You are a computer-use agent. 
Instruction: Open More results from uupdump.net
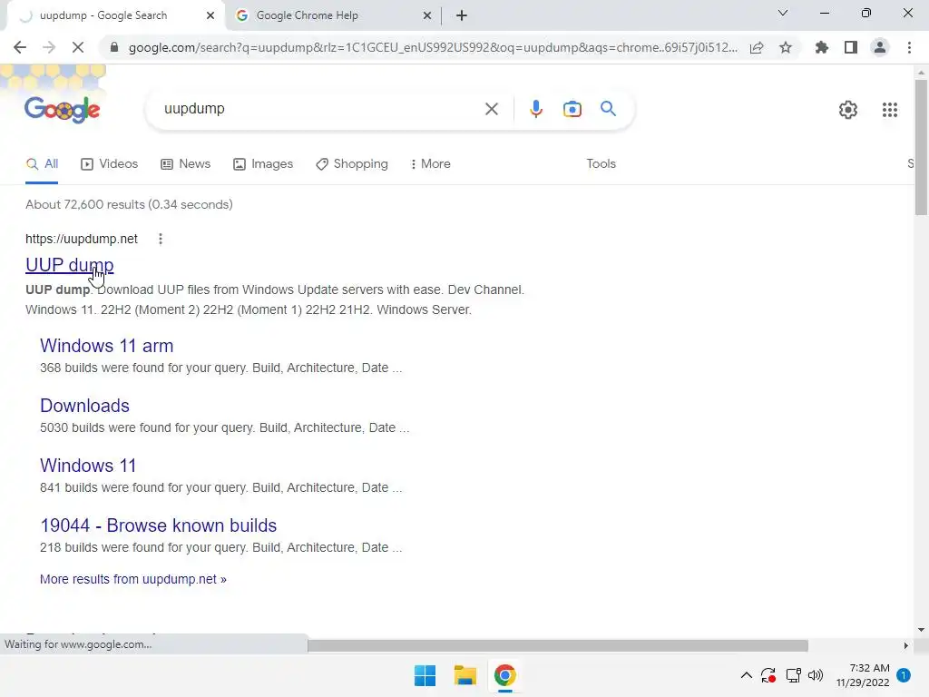click(132, 579)
